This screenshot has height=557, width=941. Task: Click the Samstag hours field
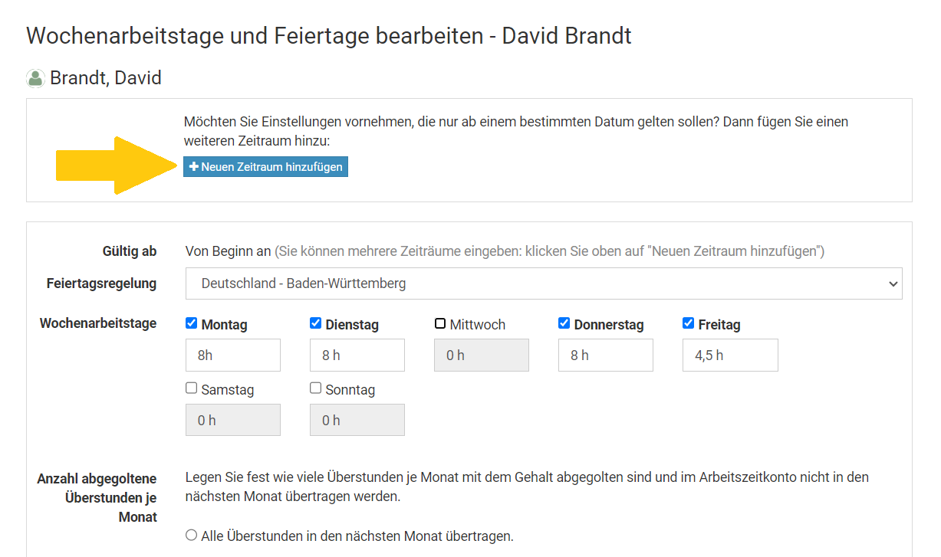233,420
